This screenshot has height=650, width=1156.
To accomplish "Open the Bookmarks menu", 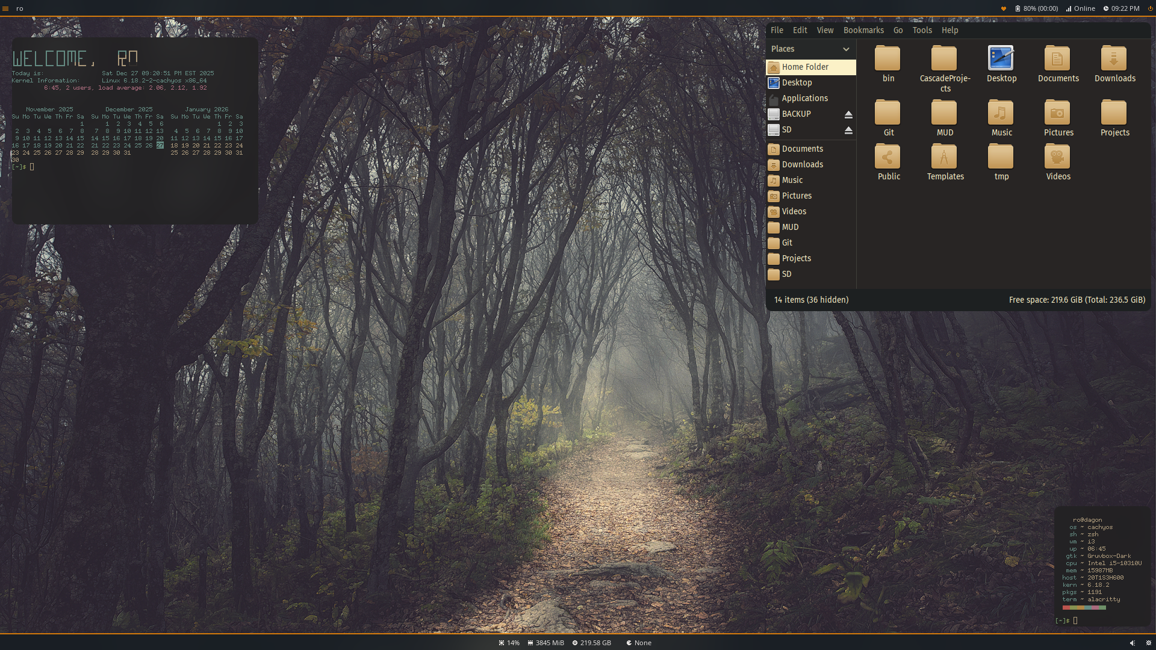I will pyautogui.click(x=863, y=30).
